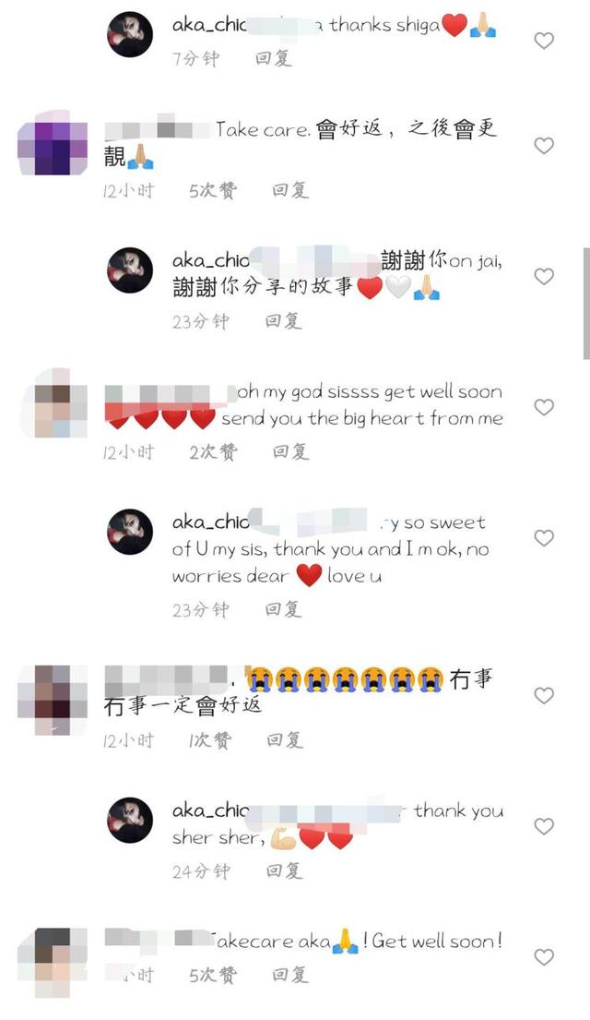Like the 'Take care. 會好返' comment
Viewport: 590px width, 1020px height.
[x=544, y=146]
